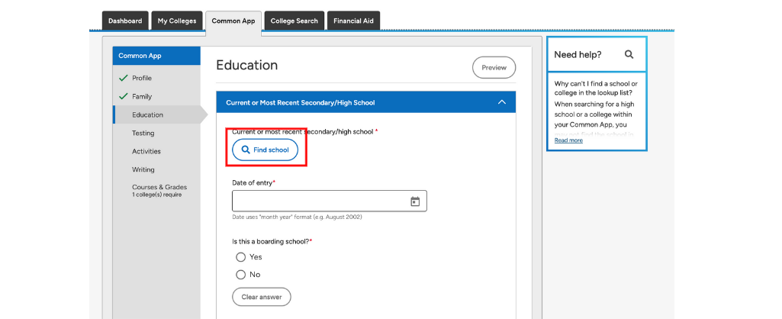Switch to the My Colleges tab
This screenshot has height=319, width=782.
(177, 21)
